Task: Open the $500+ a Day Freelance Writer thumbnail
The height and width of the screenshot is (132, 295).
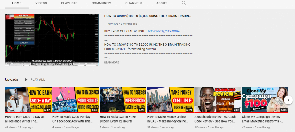Action: coord(28,100)
